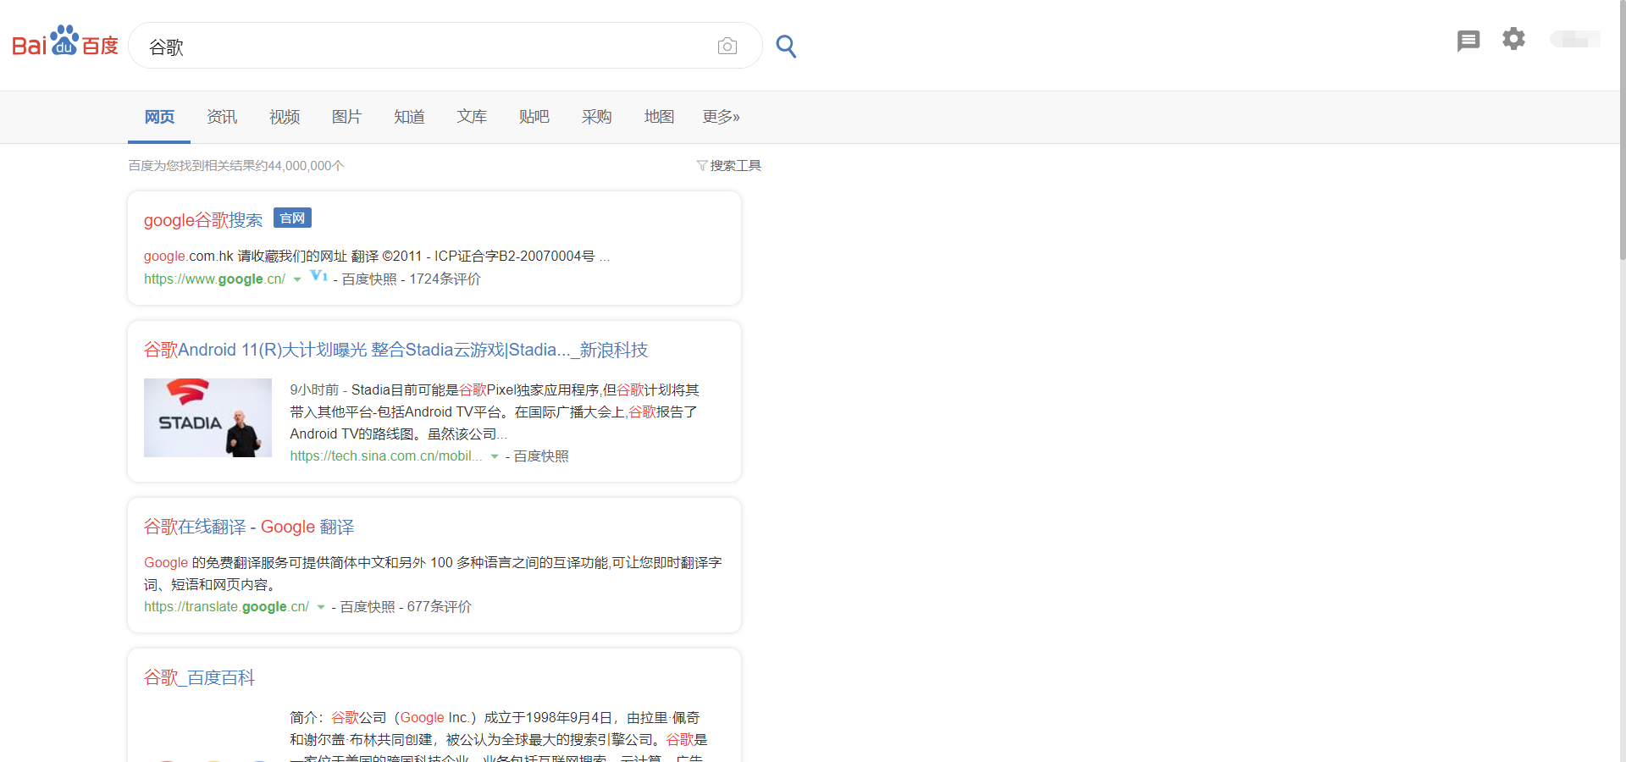The height and width of the screenshot is (762, 1626).
Task: Expand the dropdown next to translate.google.cn
Action: click(321, 607)
